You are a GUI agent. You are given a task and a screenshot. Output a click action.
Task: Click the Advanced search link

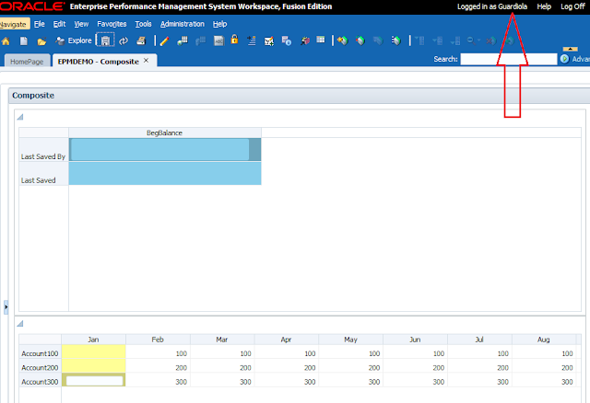581,59
